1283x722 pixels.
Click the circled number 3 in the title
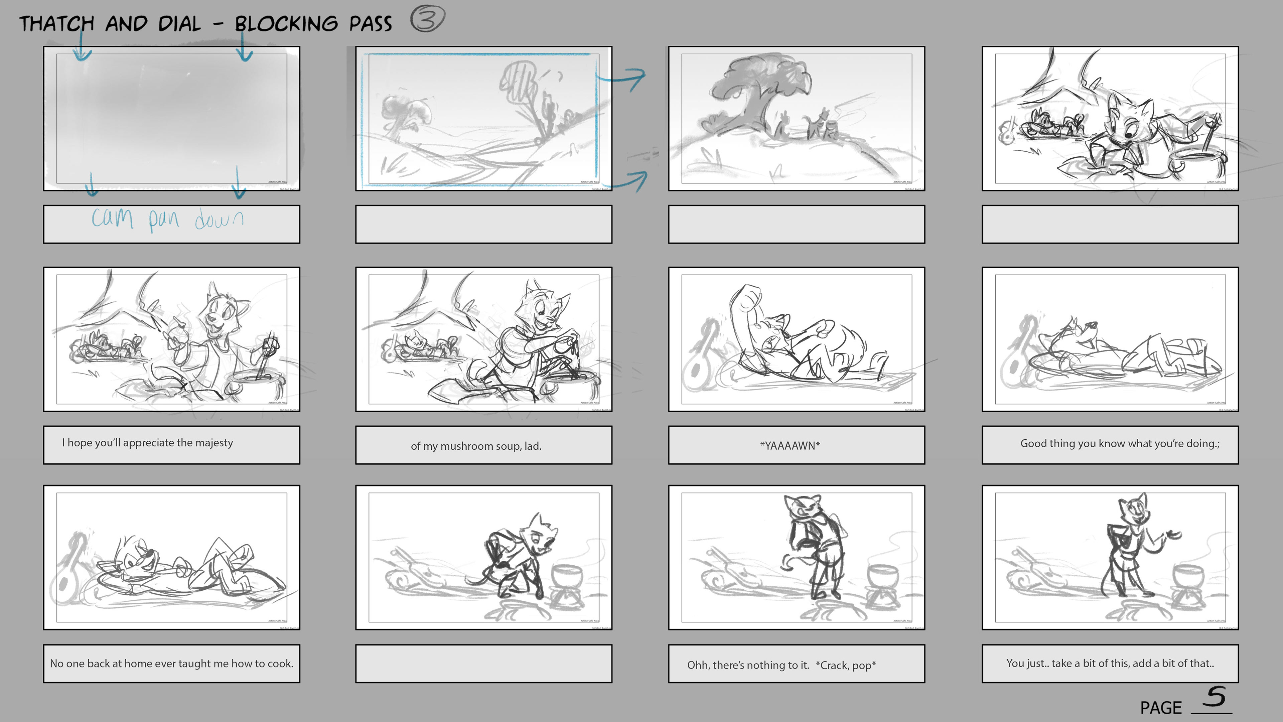[x=427, y=20]
